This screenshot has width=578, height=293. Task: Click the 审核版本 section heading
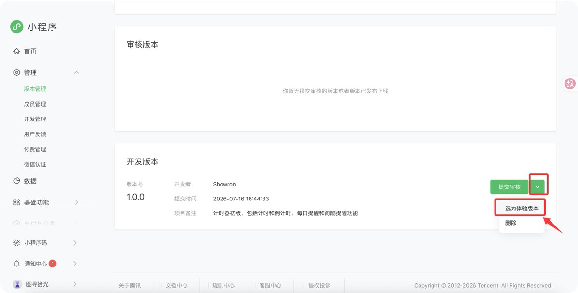pyautogui.click(x=143, y=44)
